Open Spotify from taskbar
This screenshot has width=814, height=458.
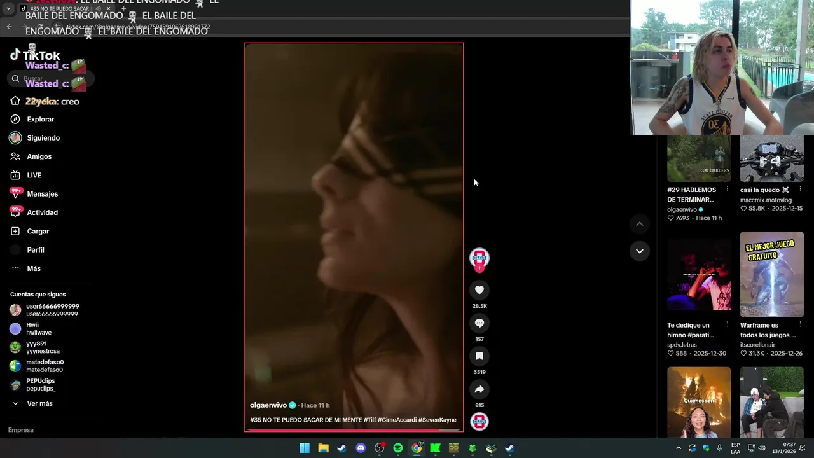tap(398, 448)
